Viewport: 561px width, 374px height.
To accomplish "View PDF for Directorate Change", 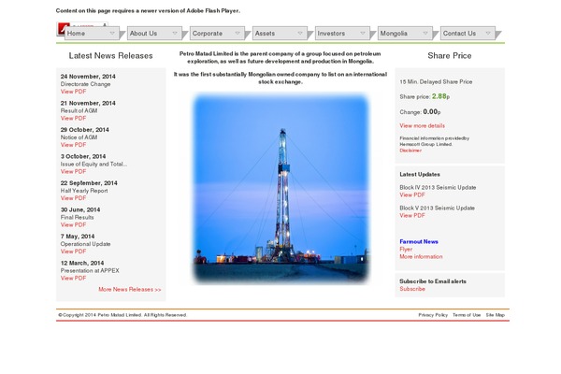I will [x=73, y=92].
